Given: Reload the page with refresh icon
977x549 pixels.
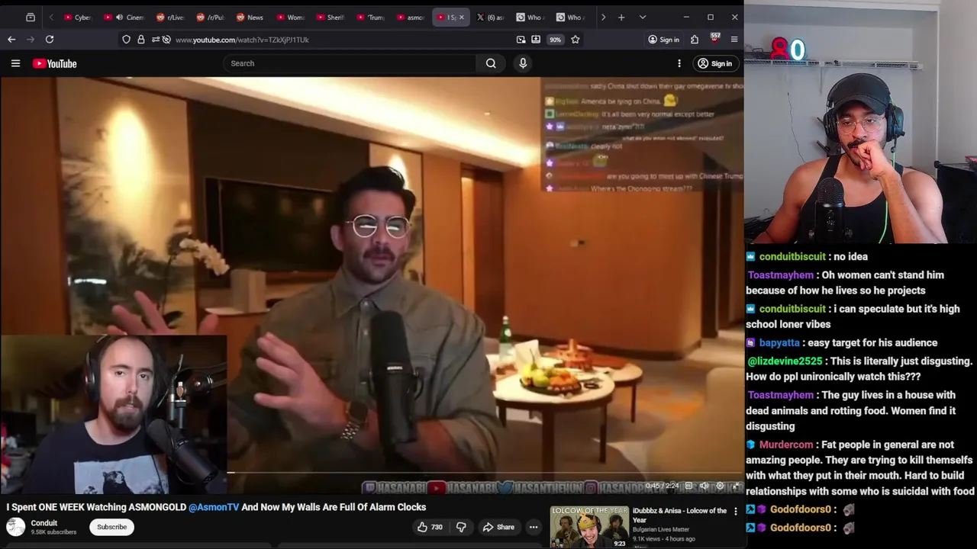Looking at the screenshot, I should coord(50,40).
